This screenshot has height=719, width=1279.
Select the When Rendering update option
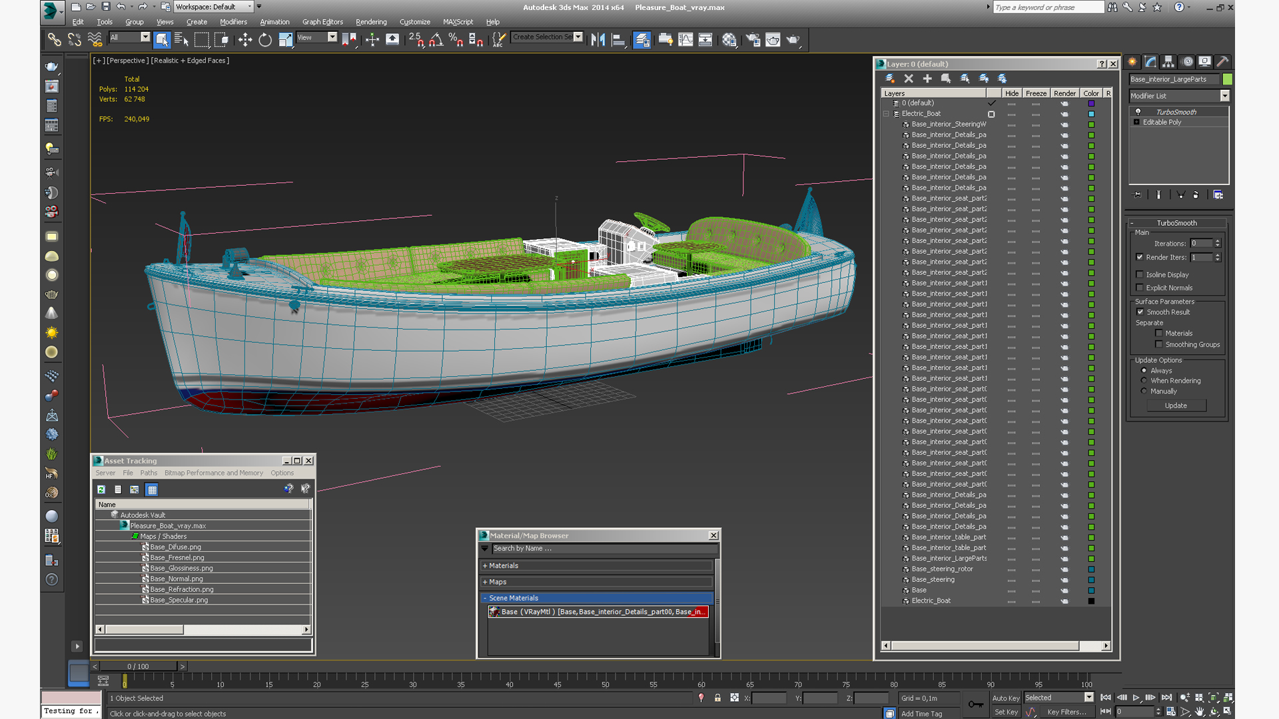tap(1144, 380)
